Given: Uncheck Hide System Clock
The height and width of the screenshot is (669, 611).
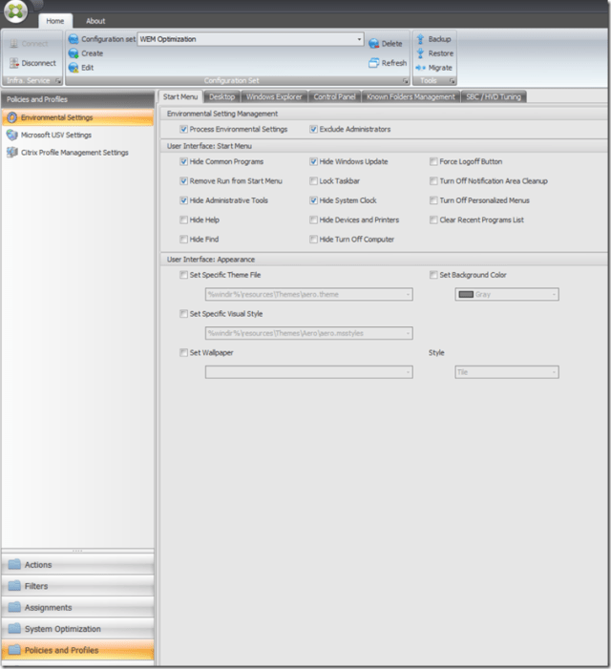Looking at the screenshot, I should click(x=313, y=200).
